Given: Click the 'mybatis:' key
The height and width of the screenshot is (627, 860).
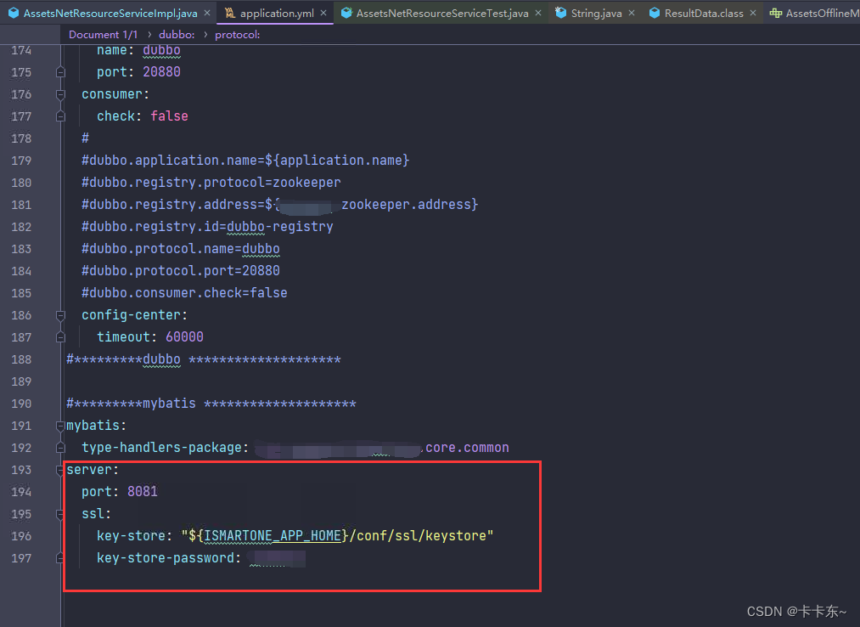Looking at the screenshot, I should coord(97,426).
